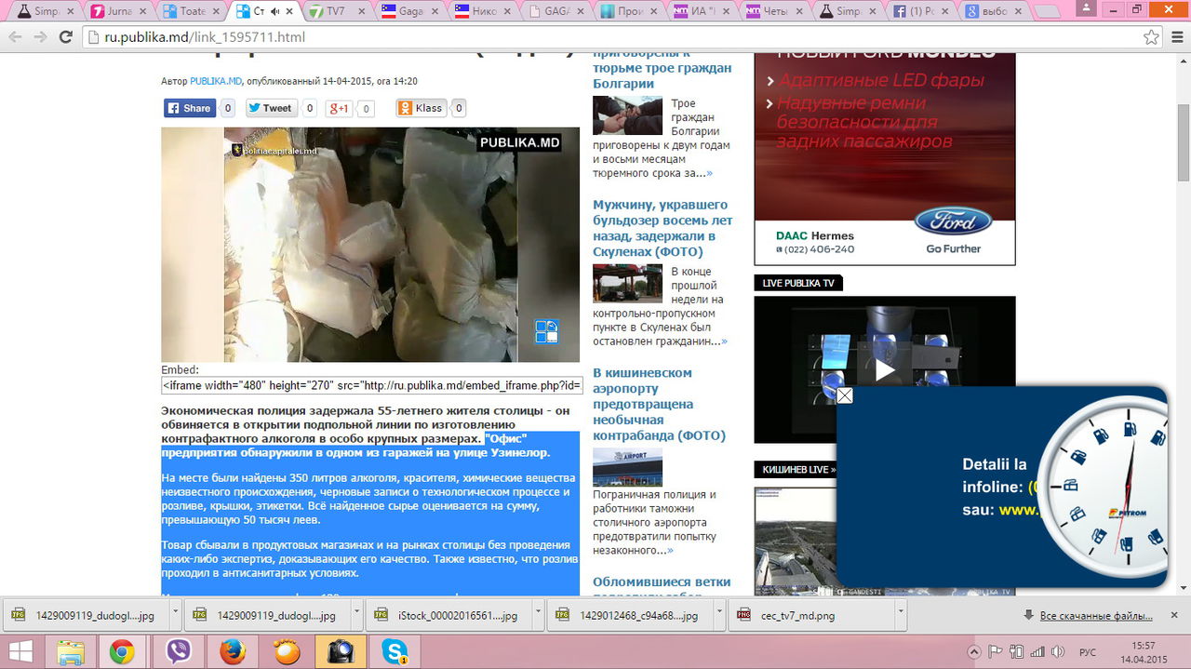Launch Firefox from the taskbar

click(x=232, y=652)
